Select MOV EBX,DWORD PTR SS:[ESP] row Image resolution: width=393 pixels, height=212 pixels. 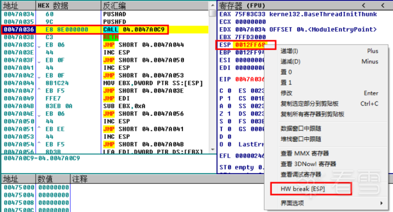pos(104,83)
